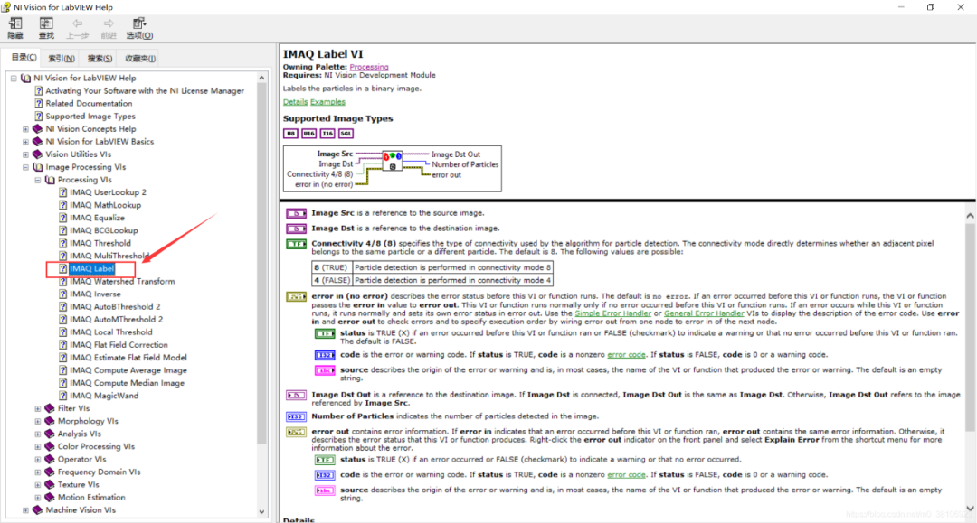The width and height of the screenshot is (977, 523).
Task: Open IMAQ Local Threshold topic
Action: [x=111, y=332]
